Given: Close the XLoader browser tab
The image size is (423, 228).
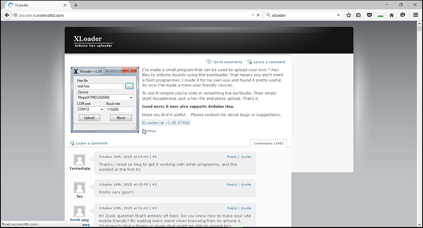Looking at the screenshot, I should click(65, 5).
